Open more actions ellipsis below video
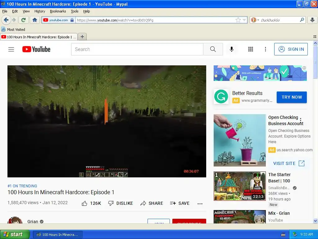The height and width of the screenshot is (239, 318). tap(200, 204)
